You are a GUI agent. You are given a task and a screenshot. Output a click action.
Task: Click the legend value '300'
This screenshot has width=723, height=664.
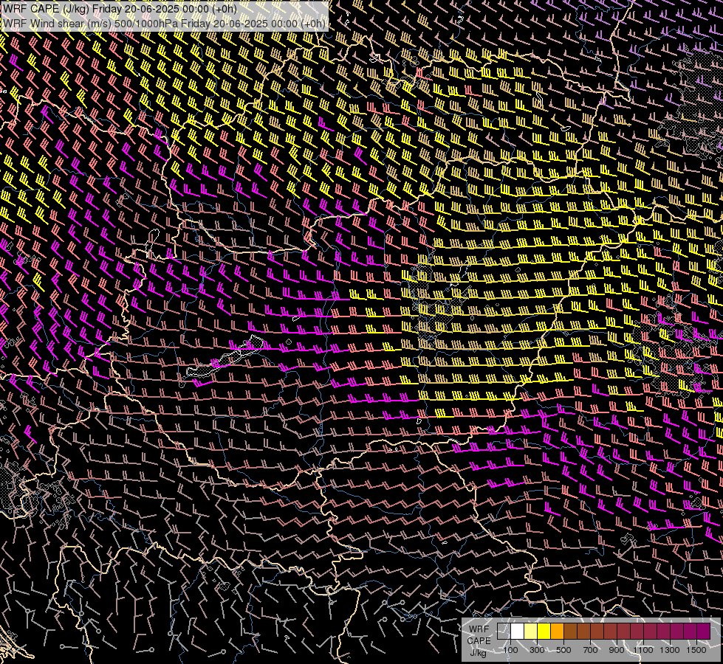pyautogui.click(x=537, y=650)
